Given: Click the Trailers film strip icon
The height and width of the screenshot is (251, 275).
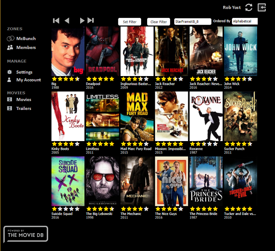Looking at the screenshot, I should (x=10, y=108).
